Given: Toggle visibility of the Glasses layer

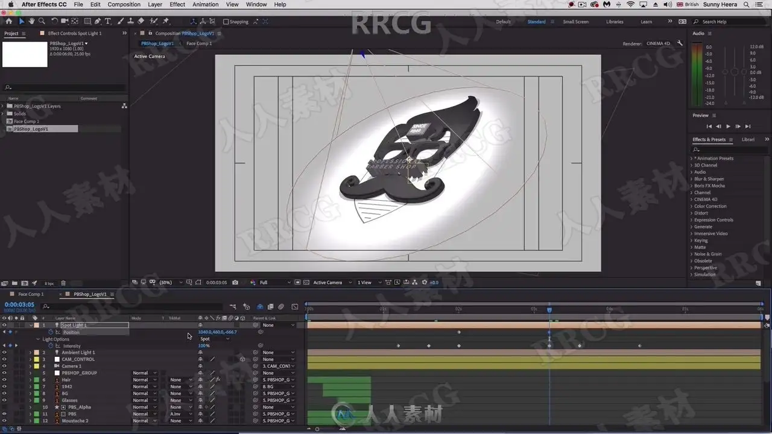Looking at the screenshot, I should (4, 400).
